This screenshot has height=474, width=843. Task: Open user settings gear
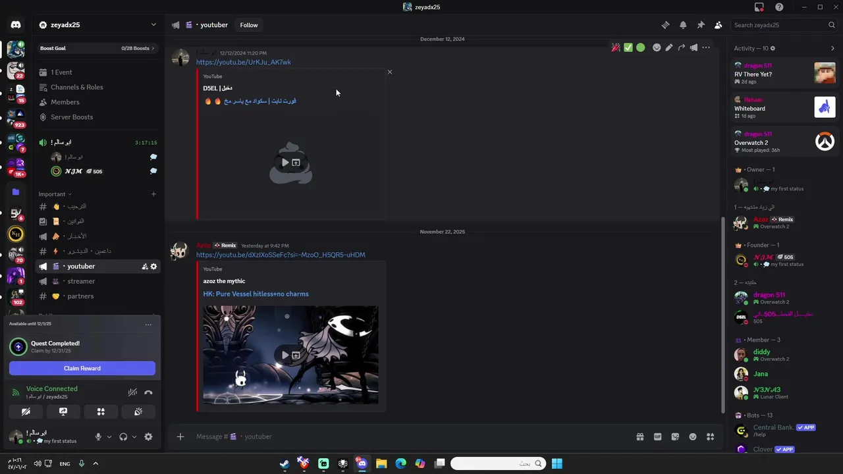(x=148, y=436)
